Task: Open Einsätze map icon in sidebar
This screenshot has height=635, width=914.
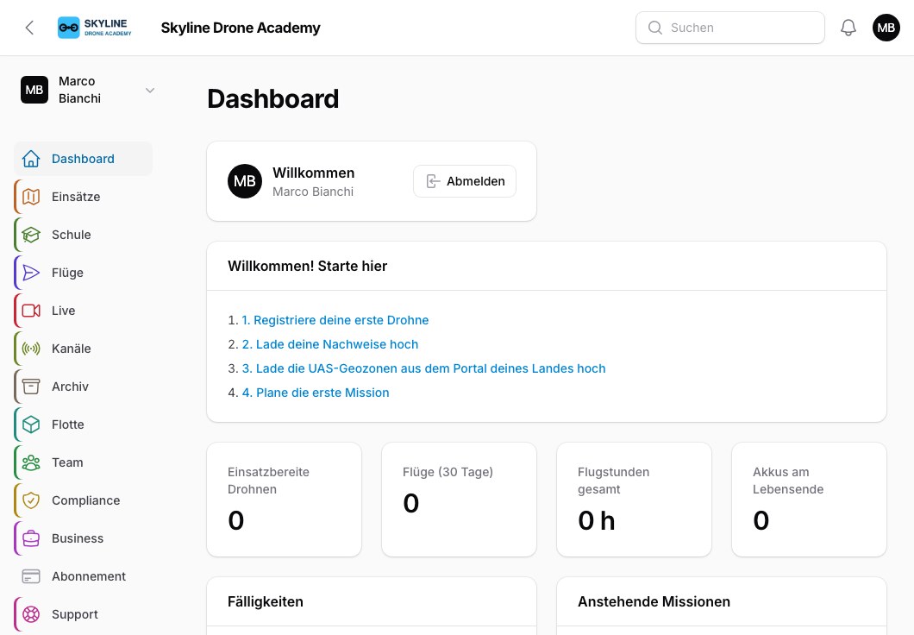Action: (31, 197)
